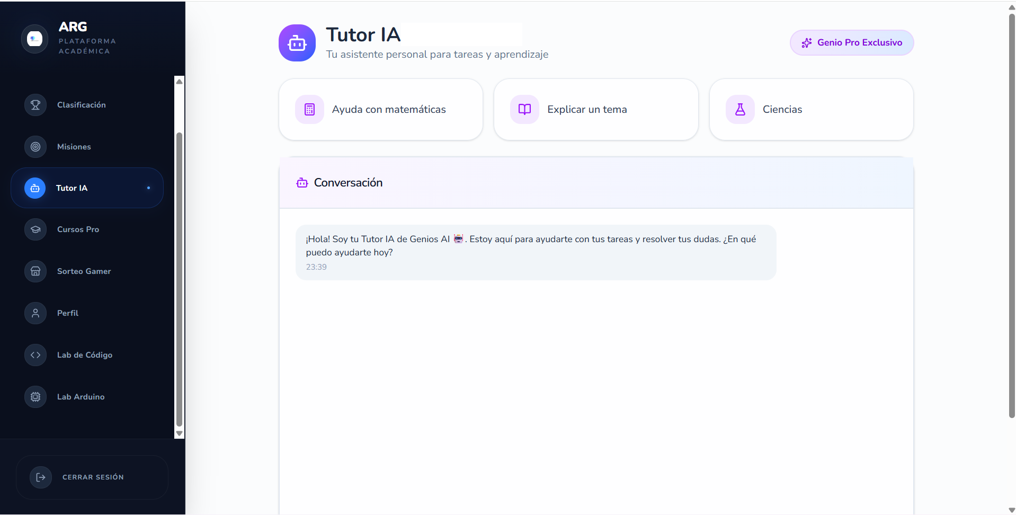Select the flask icon on the Ciencias card
This screenshot has width=1016, height=515.
(740, 109)
